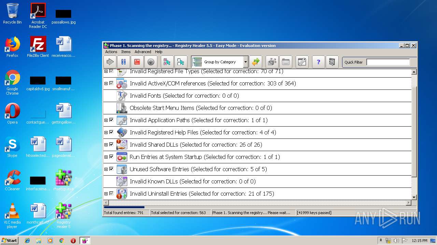Select Invalid Known DLLs row text
The height and width of the screenshot is (245, 437).
(x=193, y=181)
